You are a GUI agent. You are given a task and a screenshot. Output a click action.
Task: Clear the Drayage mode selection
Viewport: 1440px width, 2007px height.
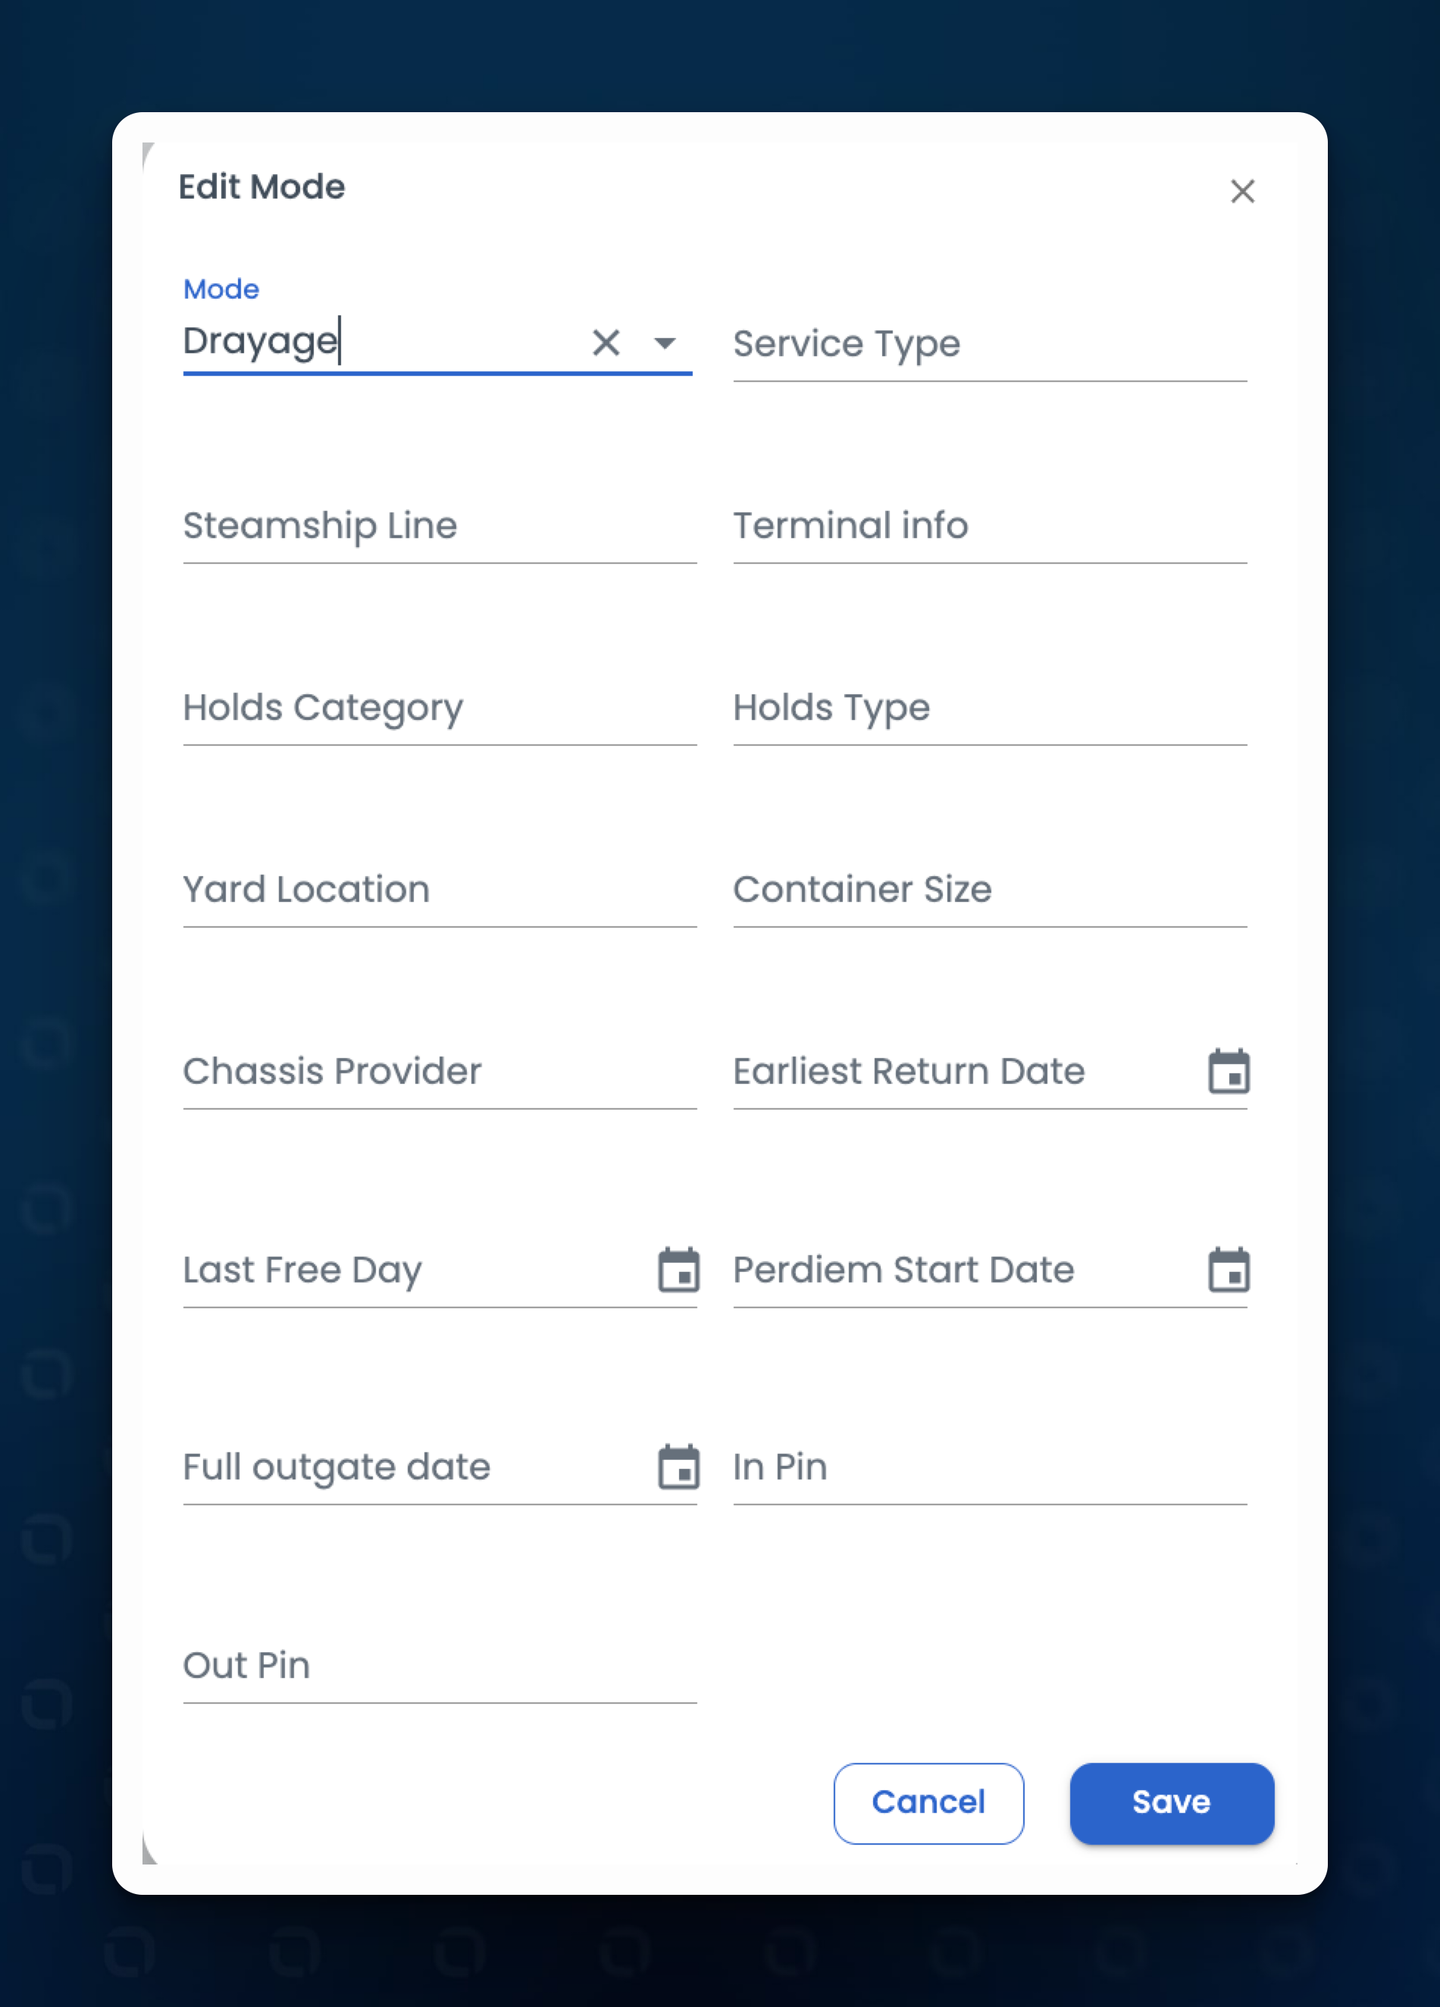[x=606, y=343]
